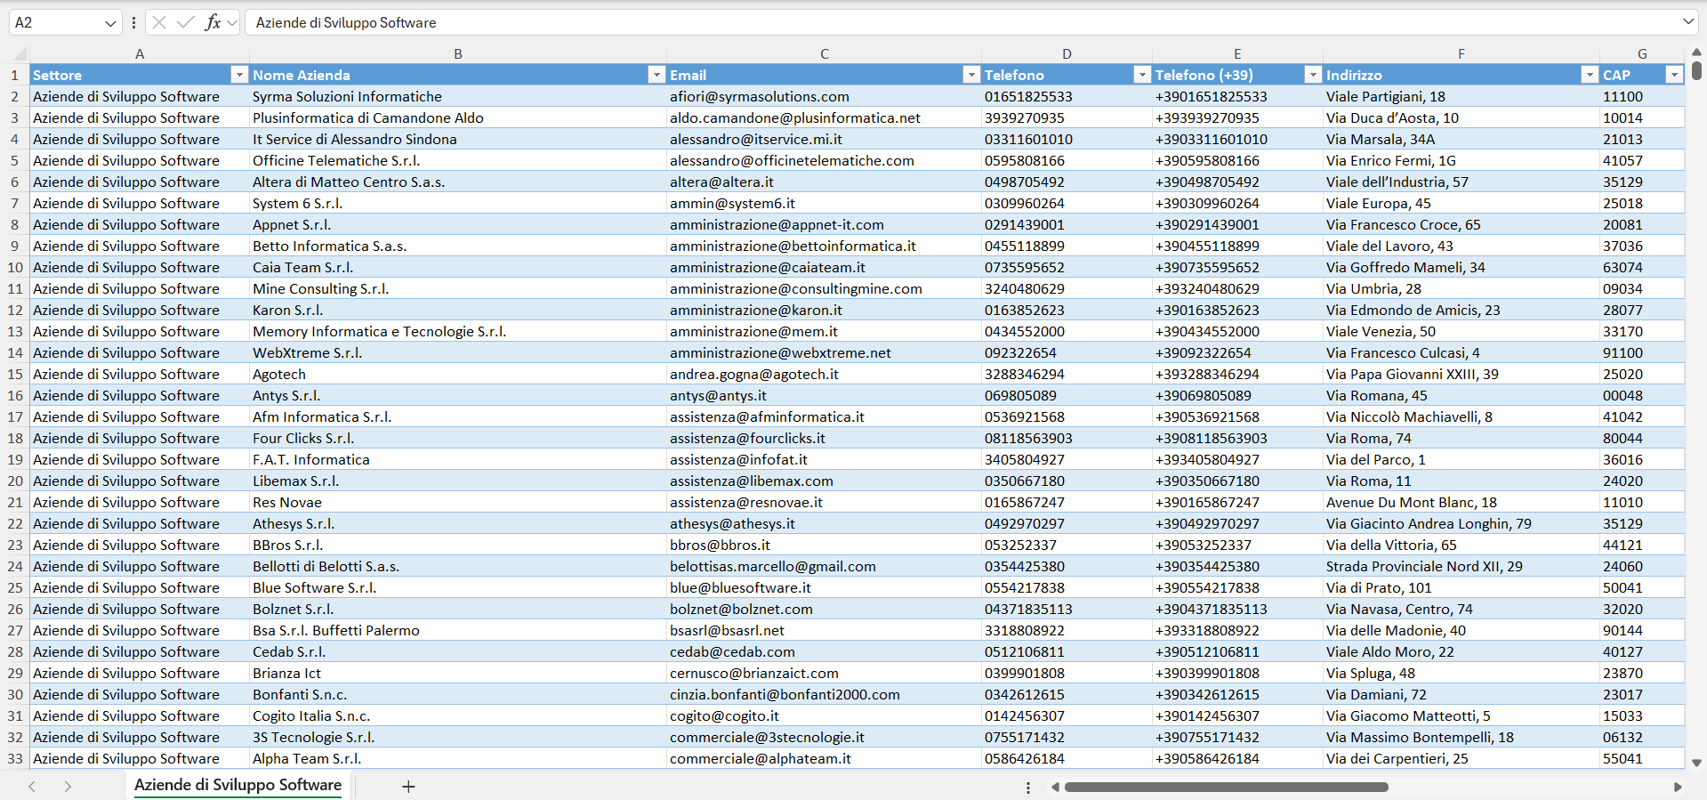The width and height of the screenshot is (1707, 800).
Task: Click the vertical scrollbar thumb
Action: 1696,70
